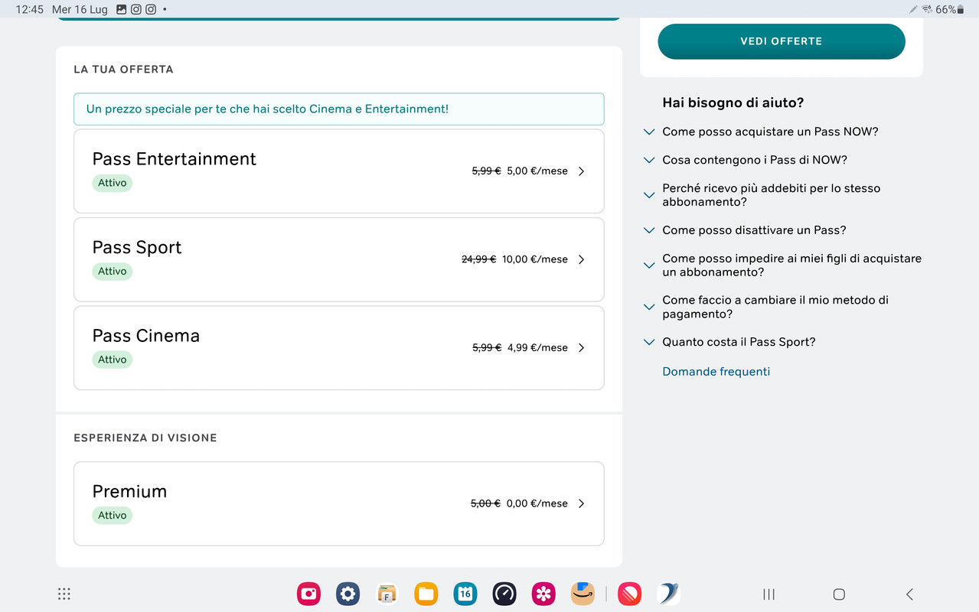Open Pass Sport details chevron
This screenshot has height=612, width=979.
click(x=581, y=259)
